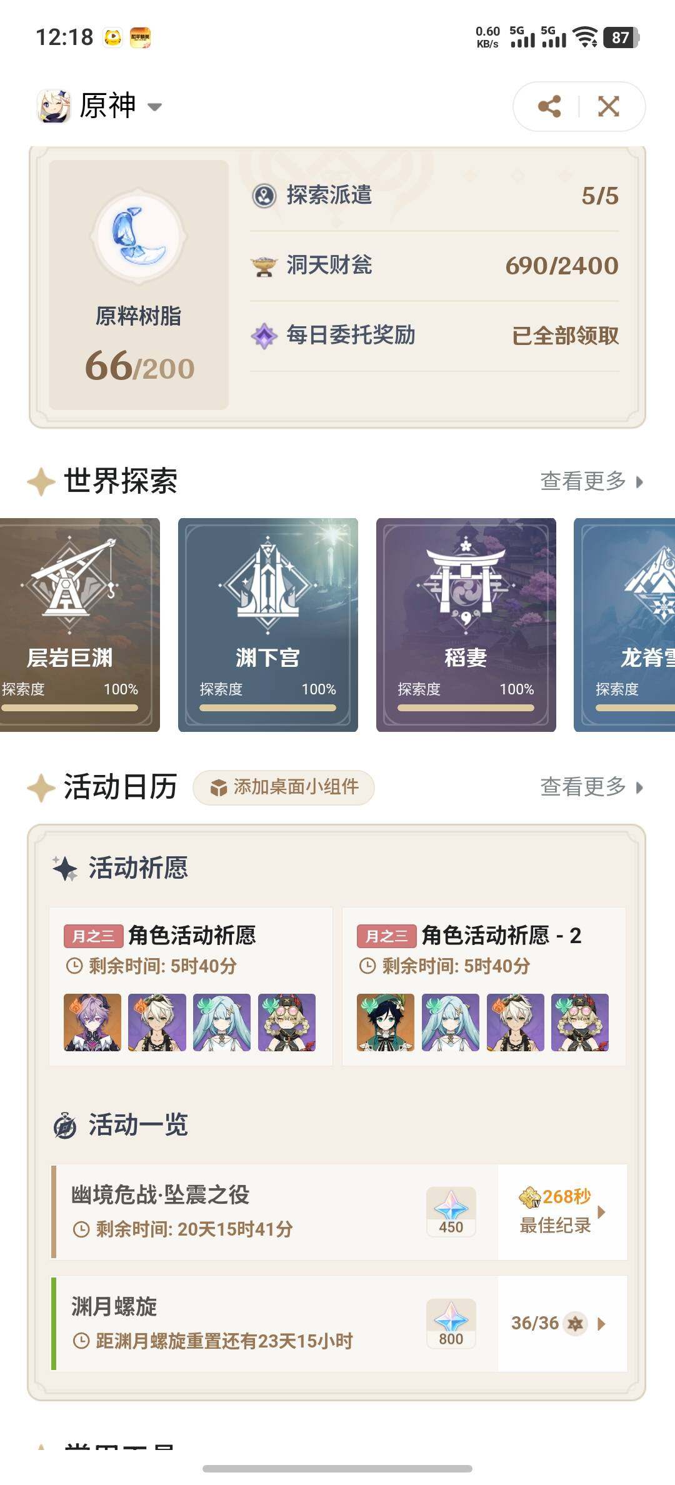The image size is (675, 1485).
Task: Open the 角色活动祈愿 - 2 banner
Action: pos(484,986)
